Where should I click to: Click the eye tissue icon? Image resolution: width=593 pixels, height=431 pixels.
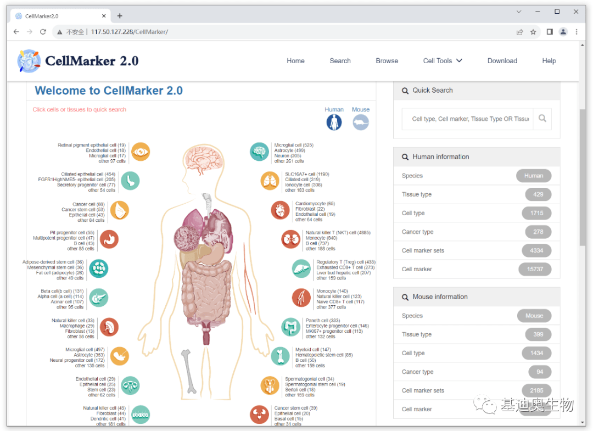141,152
